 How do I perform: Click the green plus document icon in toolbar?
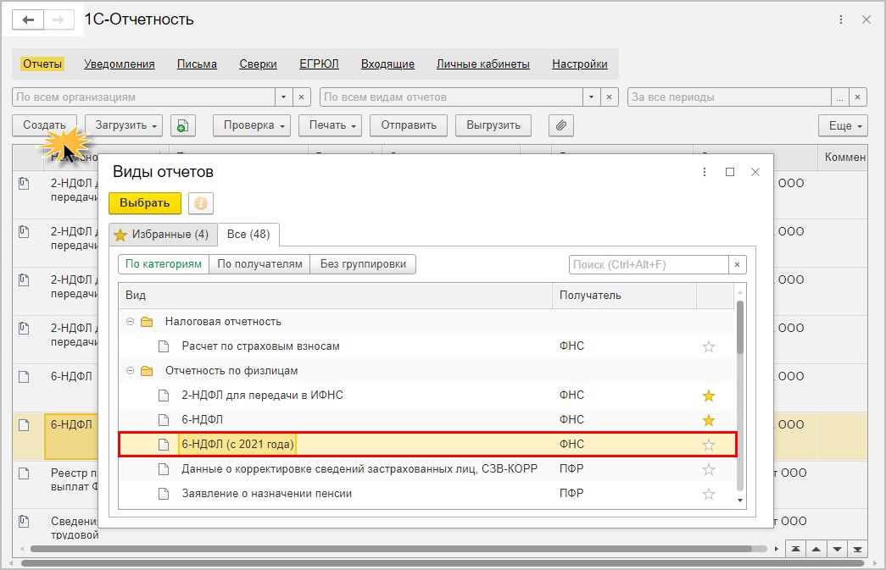click(182, 125)
